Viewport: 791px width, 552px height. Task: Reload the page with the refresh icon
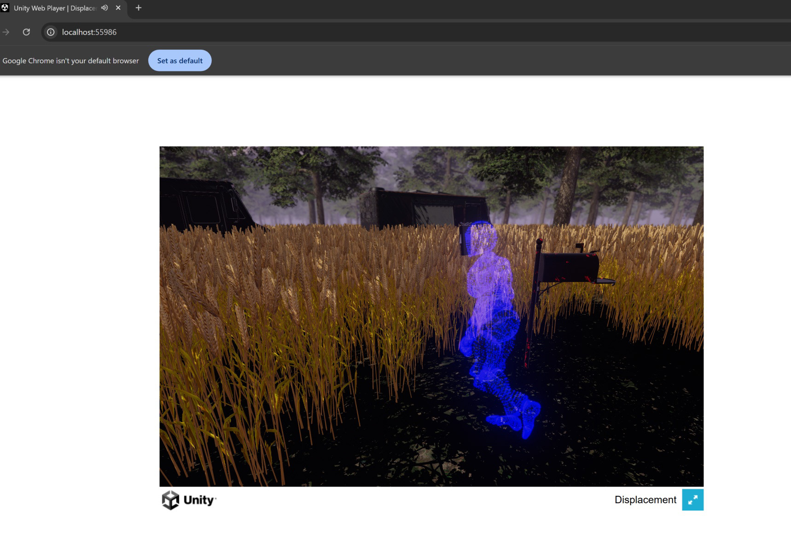tap(26, 32)
